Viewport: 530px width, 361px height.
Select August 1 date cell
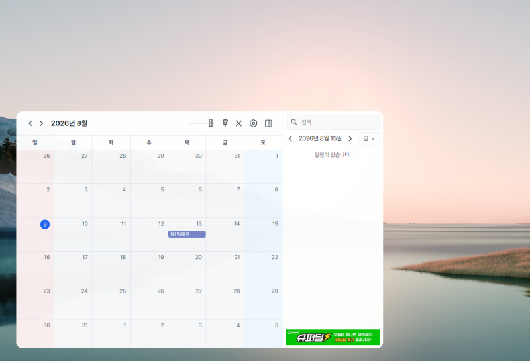263,167
